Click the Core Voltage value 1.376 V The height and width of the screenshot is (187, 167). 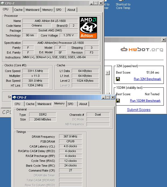point(69,35)
